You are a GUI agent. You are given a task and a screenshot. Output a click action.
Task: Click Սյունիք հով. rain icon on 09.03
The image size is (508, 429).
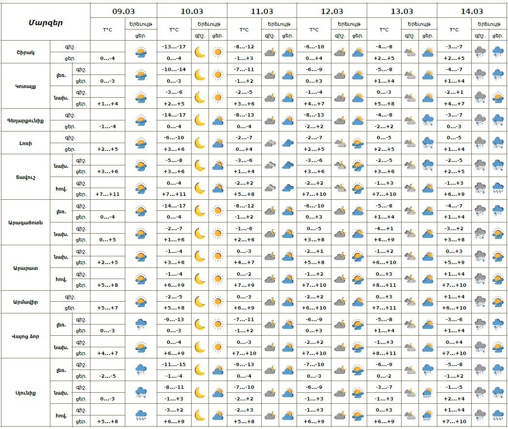point(141,415)
